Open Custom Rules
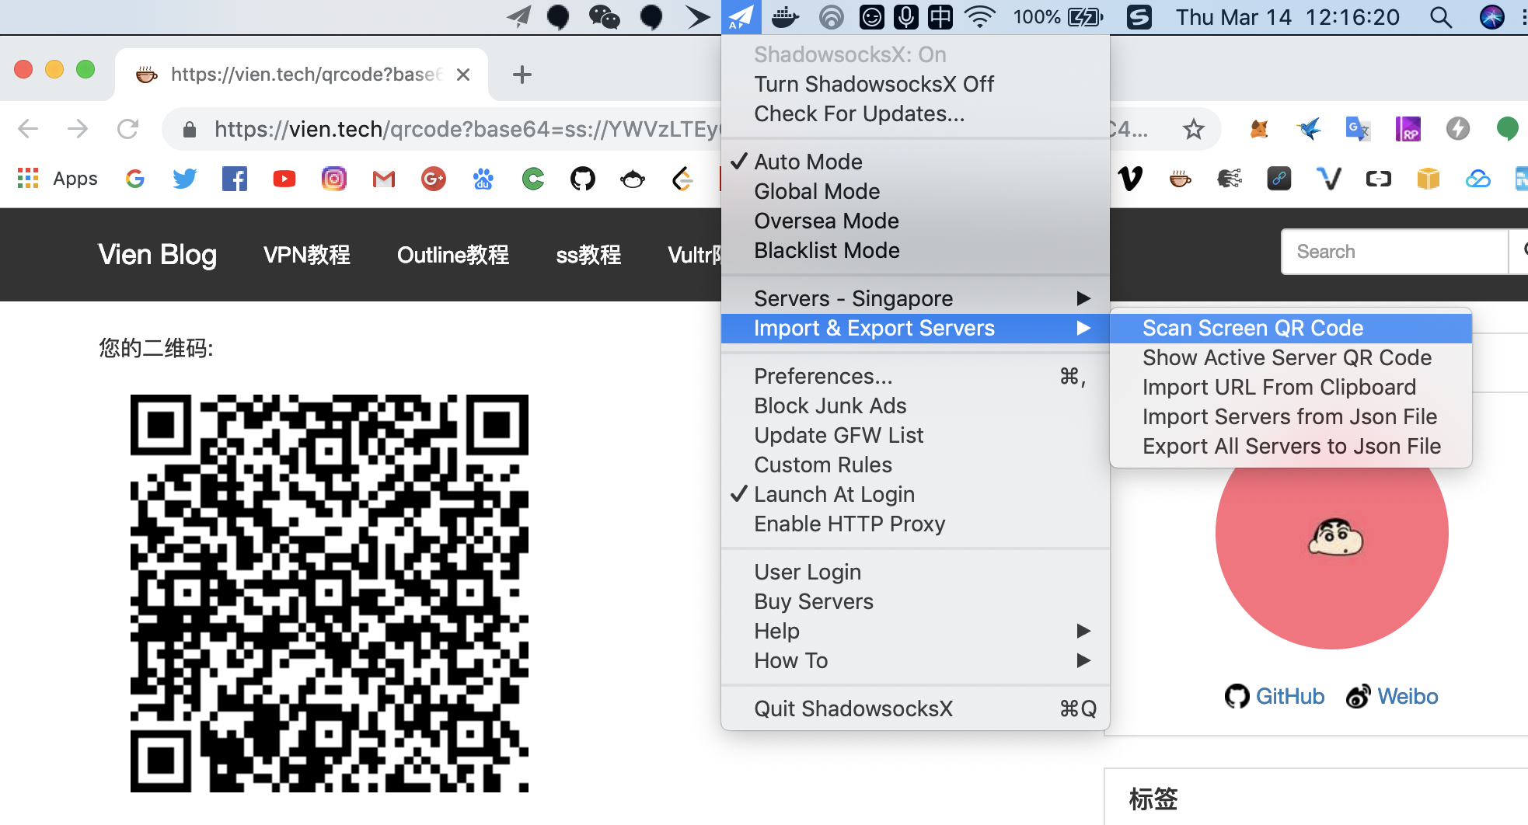This screenshot has width=1528, height=825. [x=916, y=465]
